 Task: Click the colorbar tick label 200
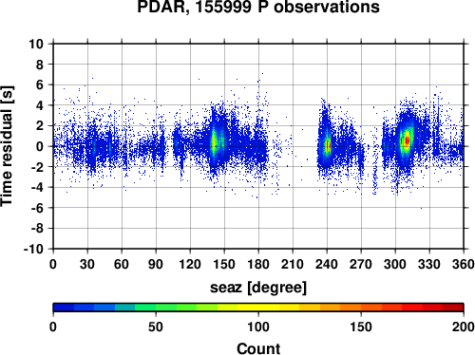(x=464, y=327)
